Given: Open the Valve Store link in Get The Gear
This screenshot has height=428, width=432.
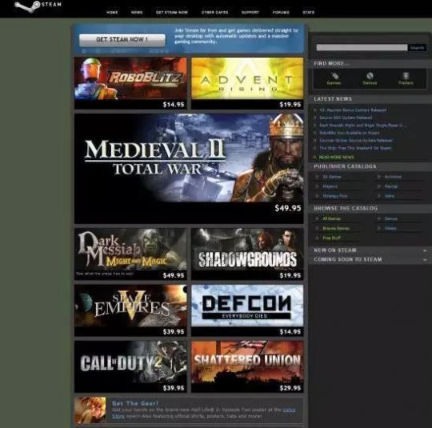Looking at the screenshot, I should 289,410.
